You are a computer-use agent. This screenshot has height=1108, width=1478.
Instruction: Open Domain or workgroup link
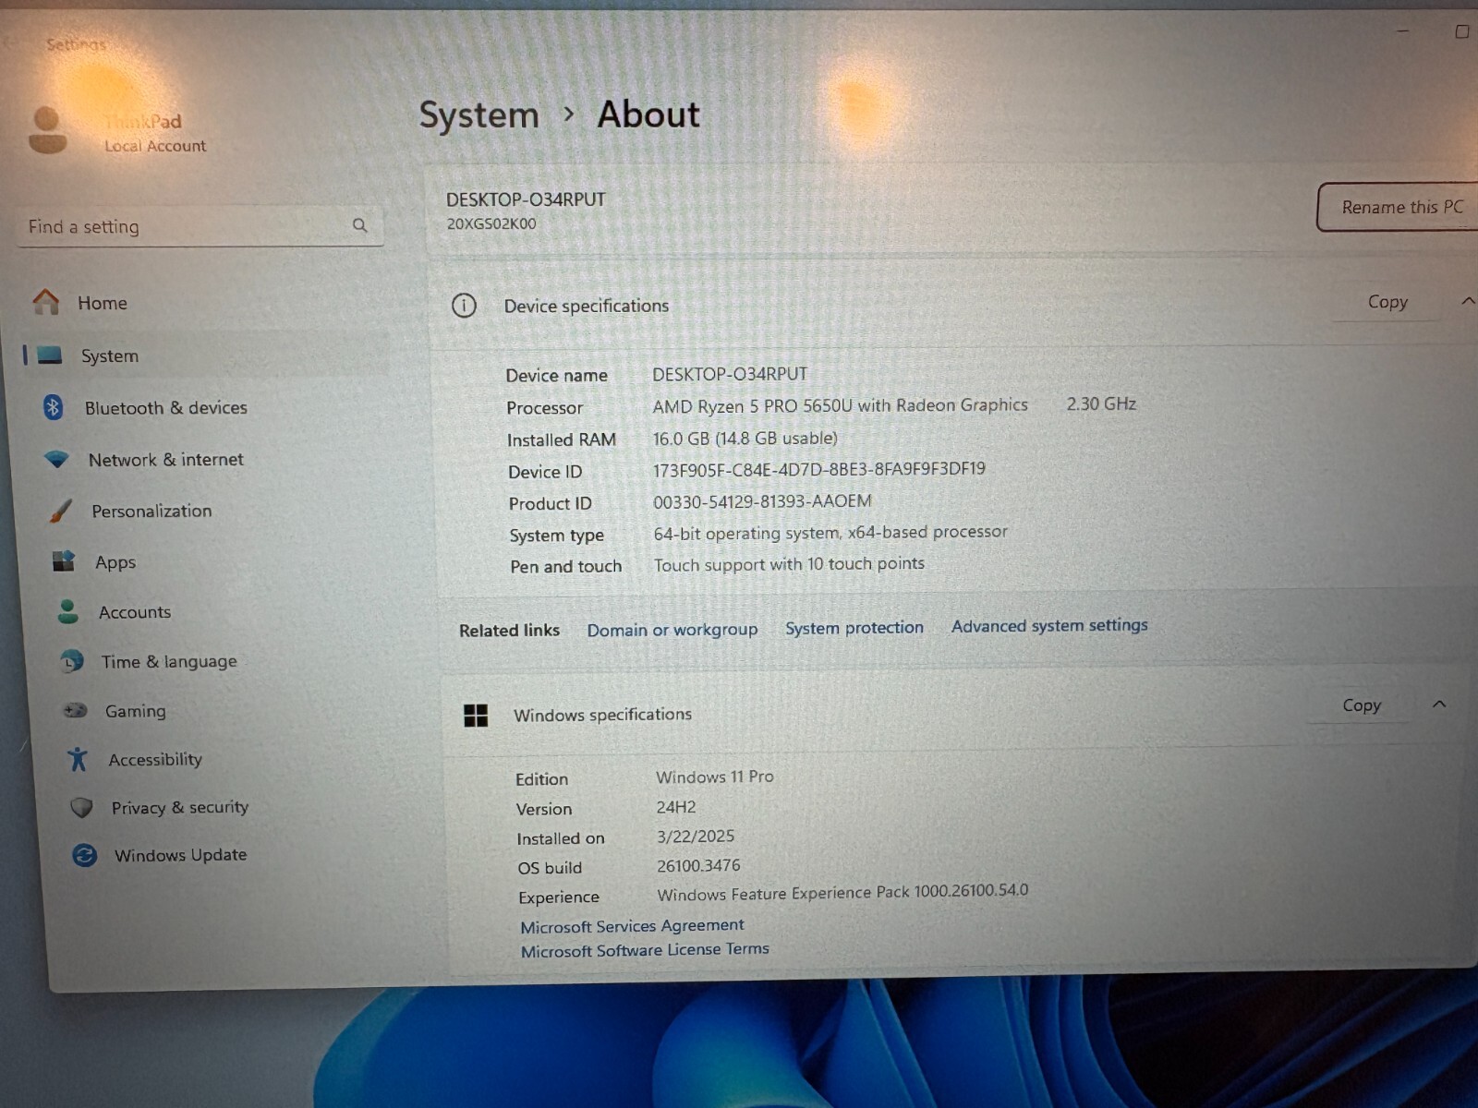point(672,630)
